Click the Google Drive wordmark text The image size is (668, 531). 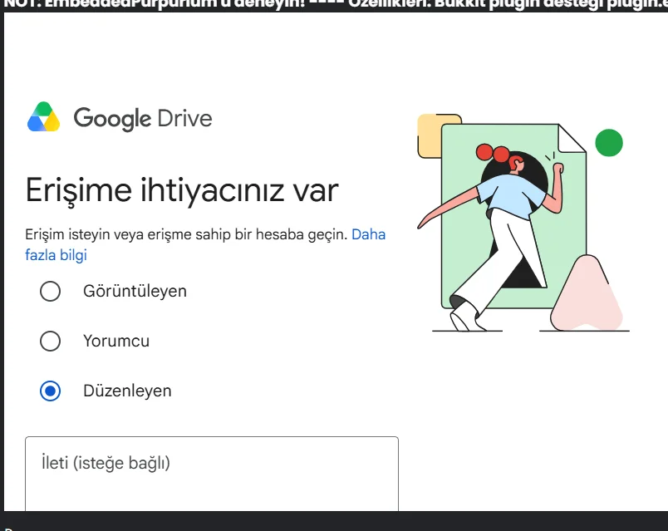[x=143, y=119]
